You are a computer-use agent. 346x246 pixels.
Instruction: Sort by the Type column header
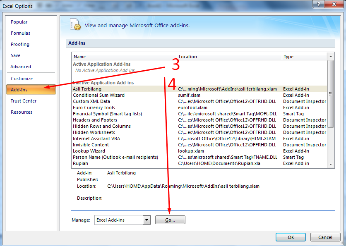[305, 57]
